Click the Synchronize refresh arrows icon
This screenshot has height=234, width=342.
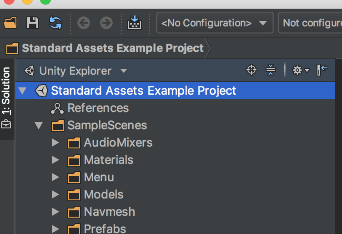[x=55, y=23]
